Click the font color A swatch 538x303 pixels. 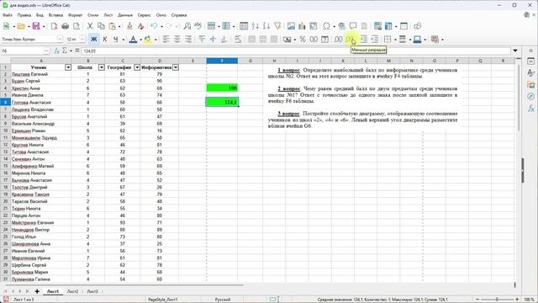[133, 40]
